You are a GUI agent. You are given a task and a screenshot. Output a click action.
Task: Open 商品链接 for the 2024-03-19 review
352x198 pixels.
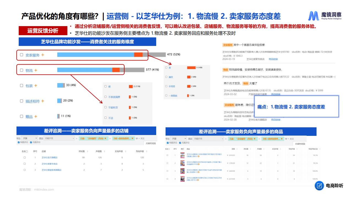click(273, 59)
